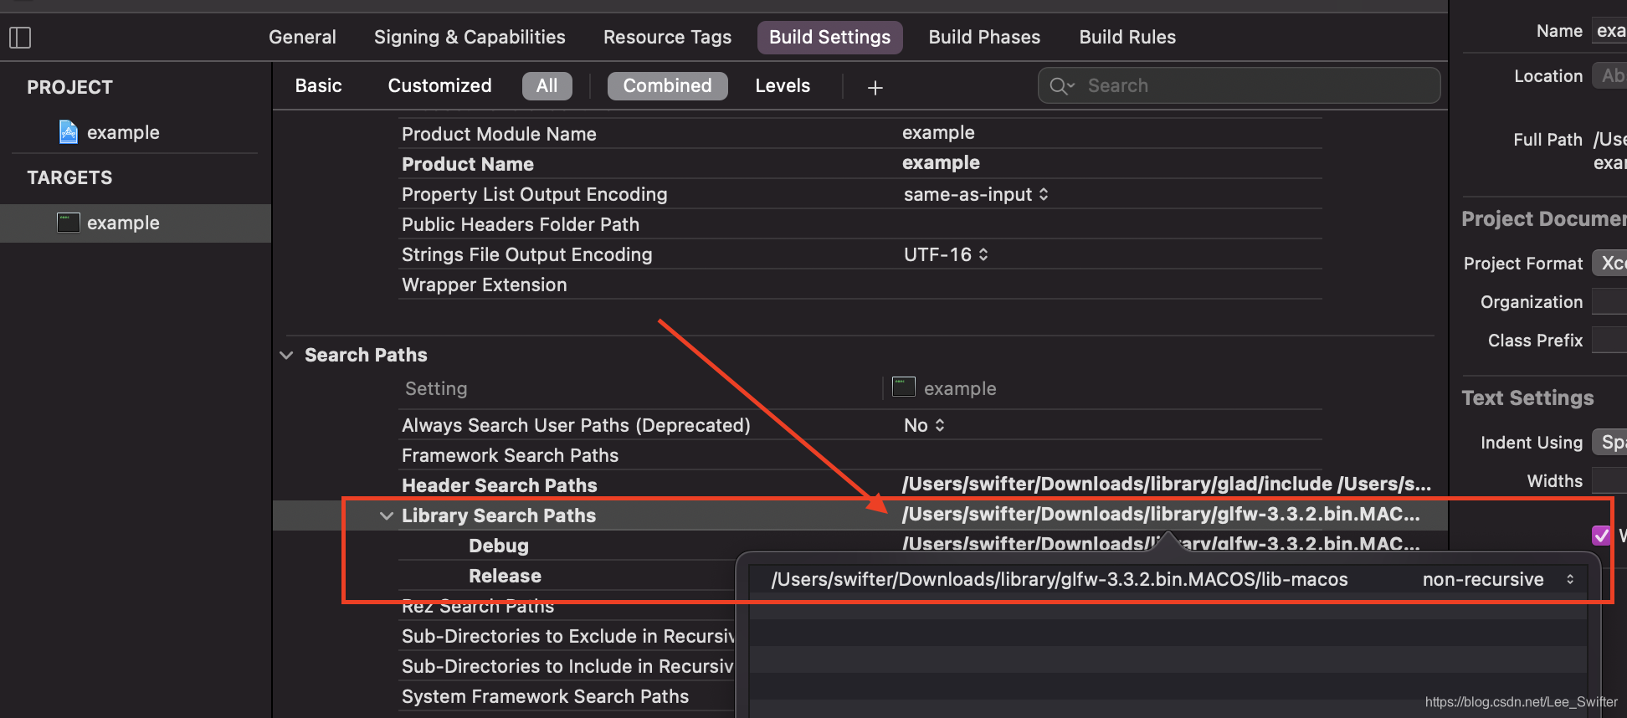The image size is (1627, 718).
Task: Click the Name field in inspector
Action: [1610, 31]
